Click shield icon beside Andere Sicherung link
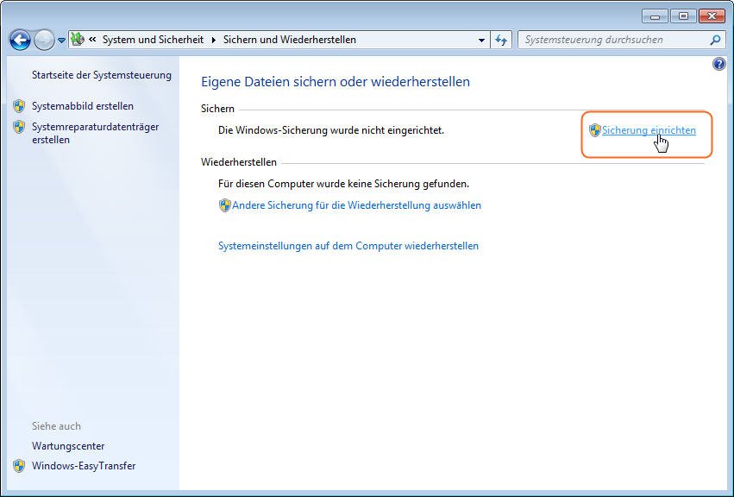 click(x=225, y=205)
